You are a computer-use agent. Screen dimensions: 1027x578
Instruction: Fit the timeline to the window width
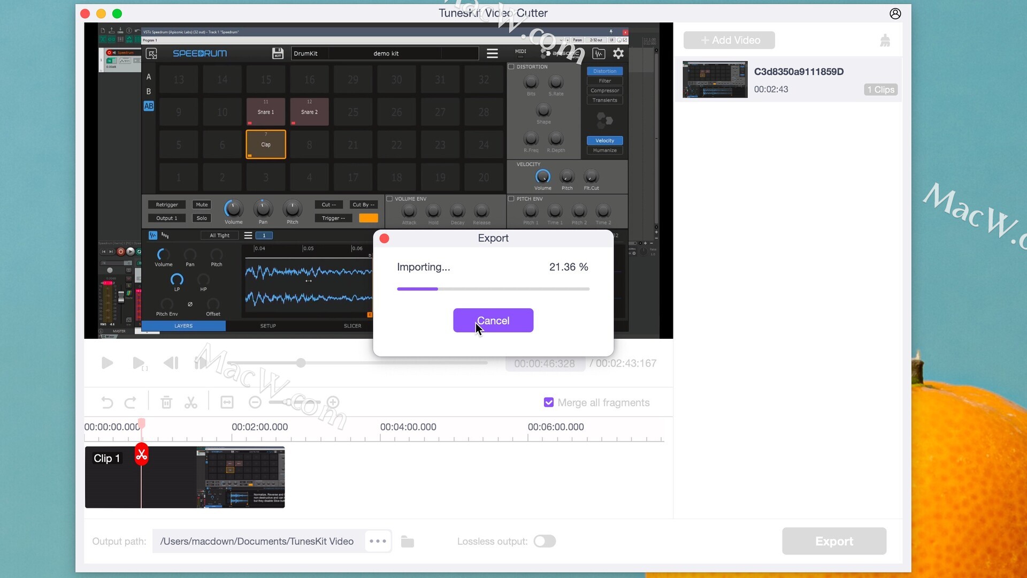227,402
